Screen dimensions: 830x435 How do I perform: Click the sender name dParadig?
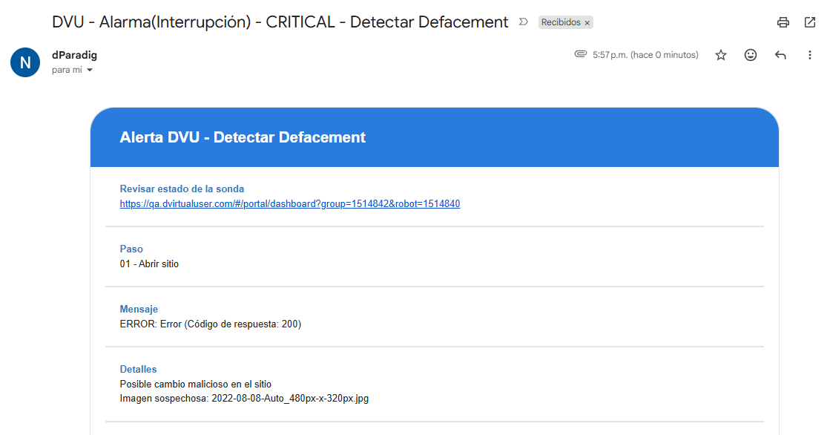[74, 55]
